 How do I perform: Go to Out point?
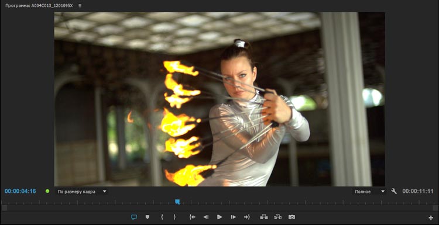tap(246, 217)
